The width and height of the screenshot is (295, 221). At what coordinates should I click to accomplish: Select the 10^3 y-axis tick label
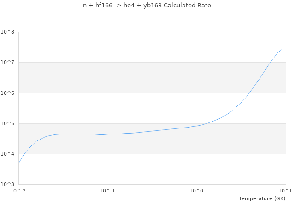pyautogui.click(x=7, y=184)
